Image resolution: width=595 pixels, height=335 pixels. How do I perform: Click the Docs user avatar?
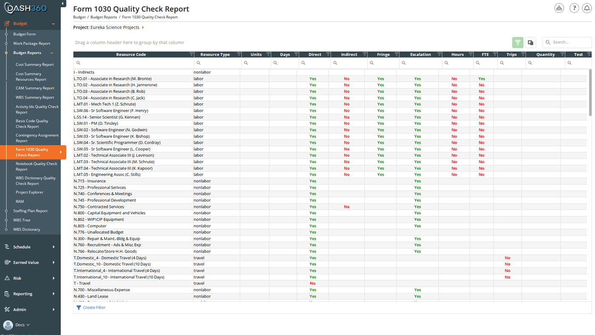8,325
